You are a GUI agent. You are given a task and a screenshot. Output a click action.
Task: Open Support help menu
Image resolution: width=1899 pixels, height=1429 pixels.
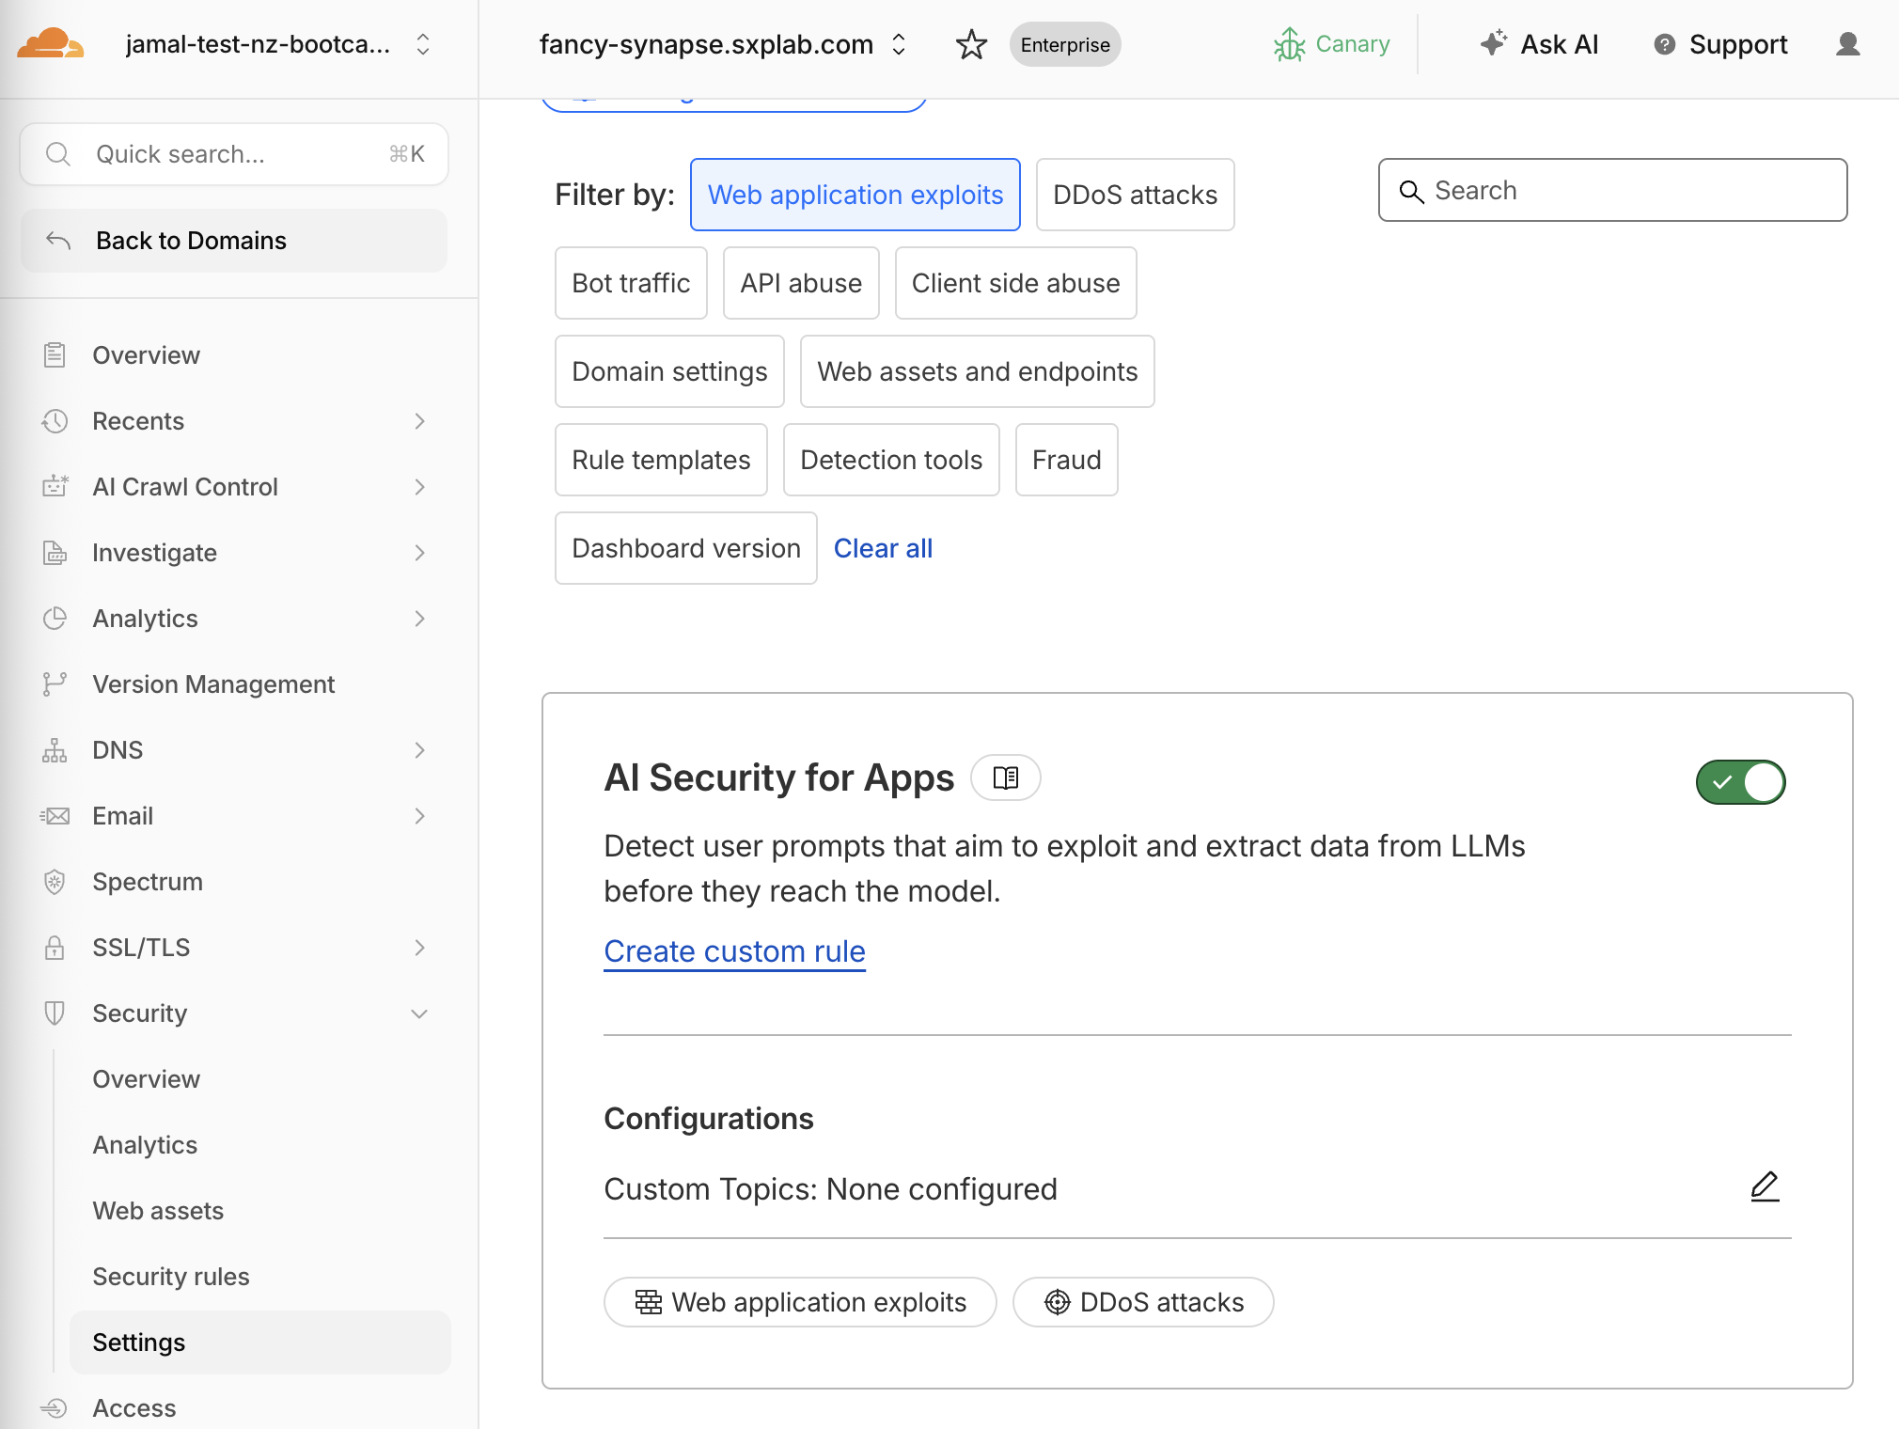(x=1720, y=44)
